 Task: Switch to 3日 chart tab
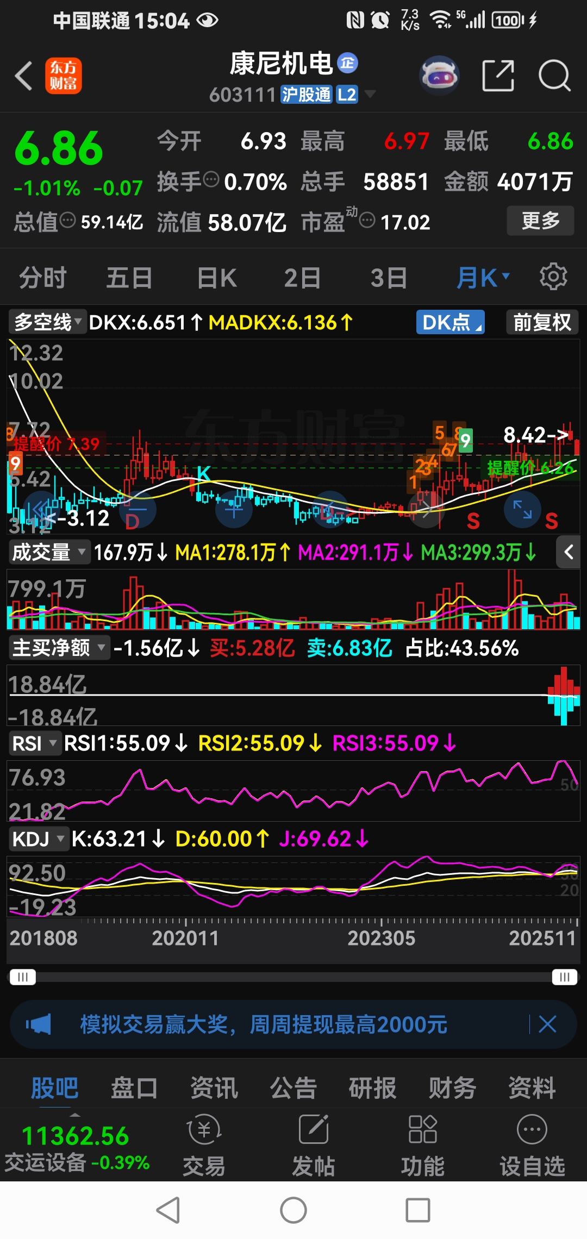(x=389, y=278)
